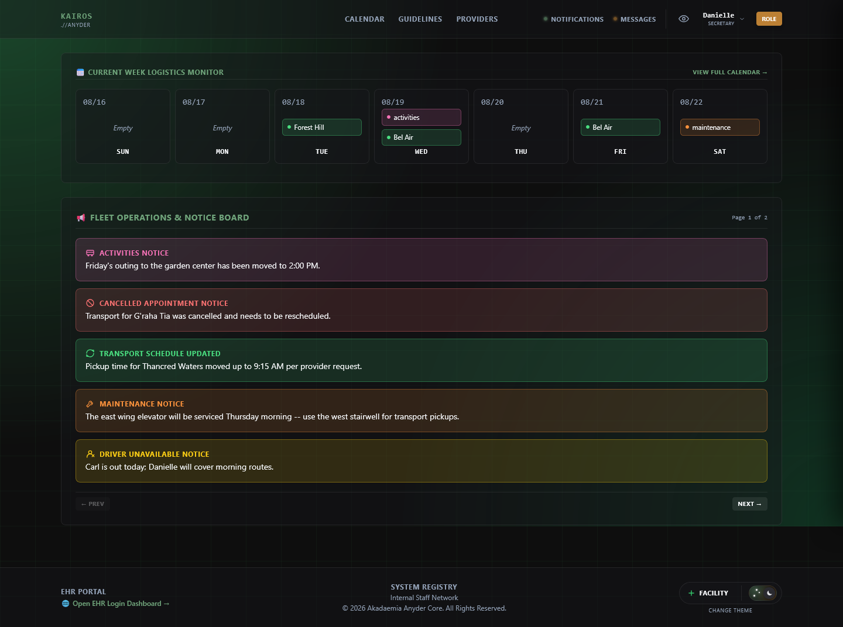
Task: Select the Thancred Waters pickup time text
Action: coord(224,367)
